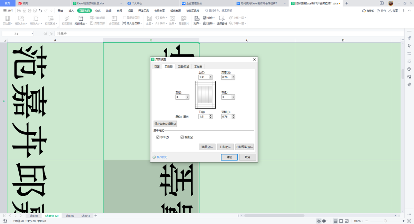Click the 打印预览 icon in the ribbon
Viewport: 414px width, 224px height.
click(67, 18)
